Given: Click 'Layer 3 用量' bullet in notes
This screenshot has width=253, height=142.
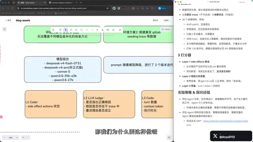Looking at the screenshot, I should (x=201, y=86).
